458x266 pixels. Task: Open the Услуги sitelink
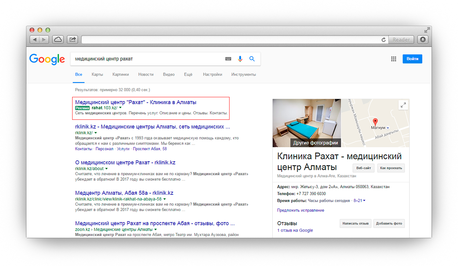pyautogui.click(x=123, y=149)
